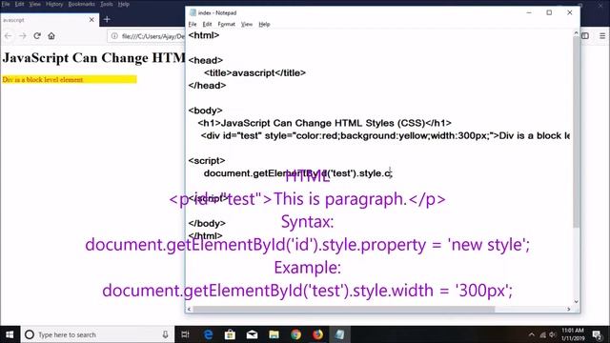Open Firefox View menu
610x343 pixels.
tap(34, 4)
